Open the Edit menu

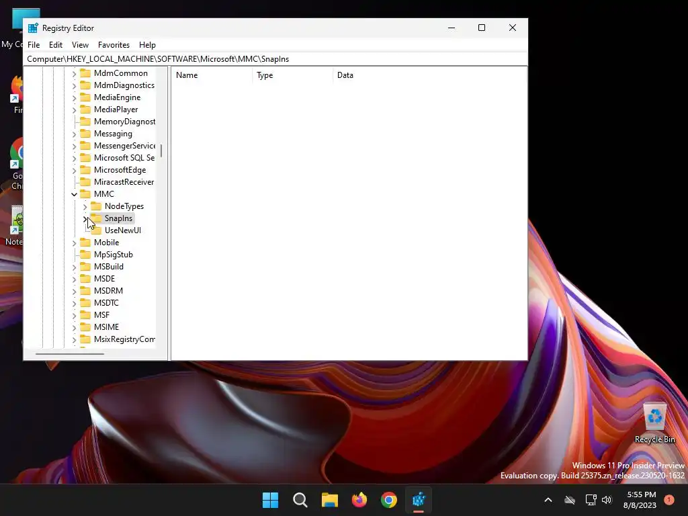[x=55, y=45]
